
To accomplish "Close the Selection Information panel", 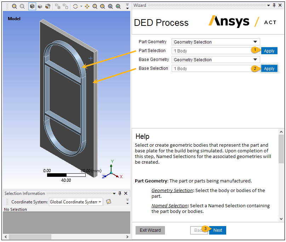I will (126, 193).
